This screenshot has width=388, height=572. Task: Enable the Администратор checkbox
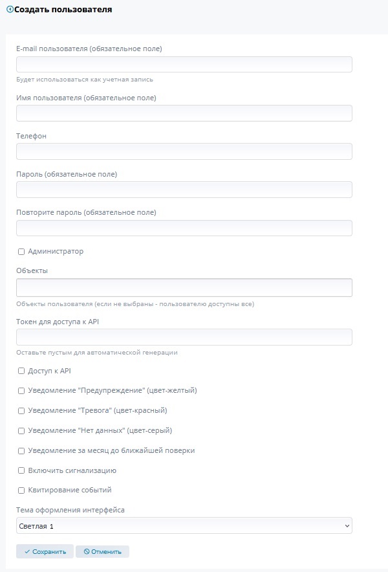click(x=21, y=252)
